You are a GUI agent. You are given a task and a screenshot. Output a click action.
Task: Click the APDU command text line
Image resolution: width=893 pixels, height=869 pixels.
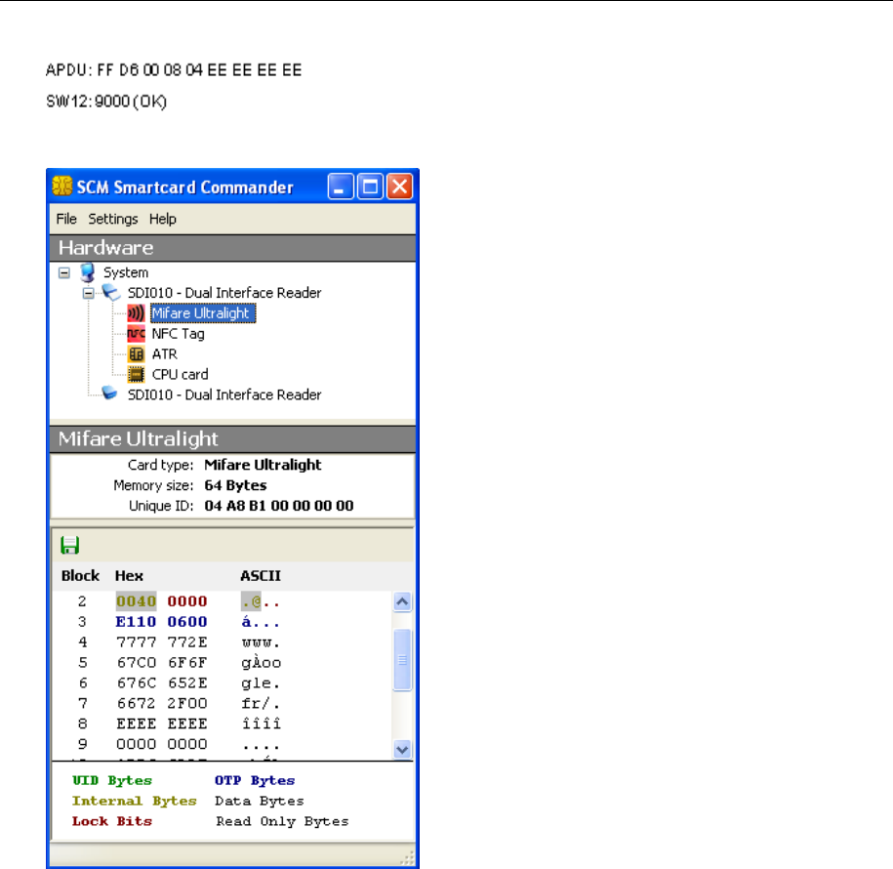174,70
